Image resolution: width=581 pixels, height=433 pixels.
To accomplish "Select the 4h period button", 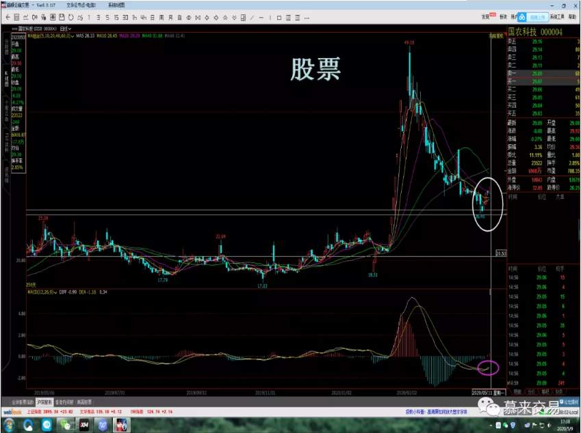I will 144,17.
